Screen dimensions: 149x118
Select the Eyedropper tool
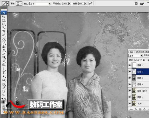(x=4, y=88)
